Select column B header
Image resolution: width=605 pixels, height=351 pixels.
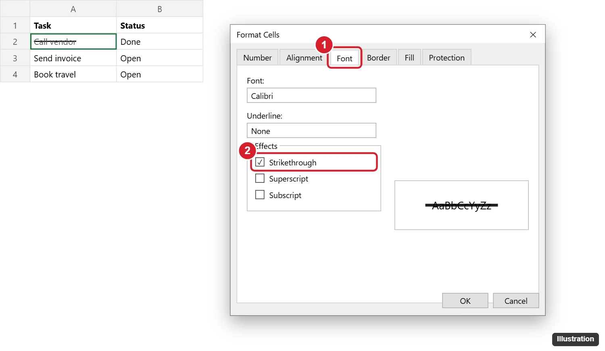(160, 9)
